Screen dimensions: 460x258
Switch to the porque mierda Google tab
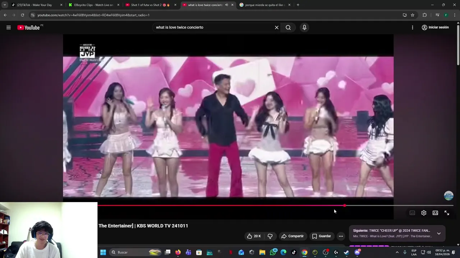tap(264, 5)
